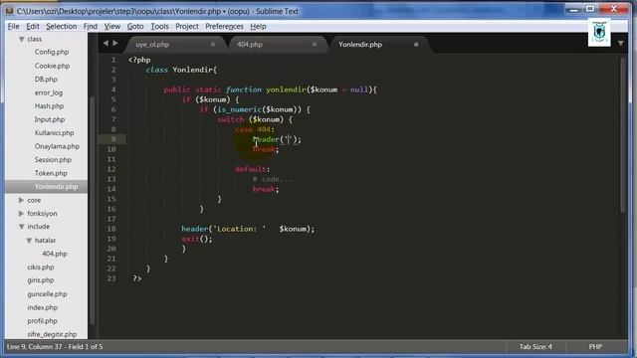Click unsaved dot on Yonlendir.php tab
The height and width of the screenshot is (358, 637).
tap(416, 44)
